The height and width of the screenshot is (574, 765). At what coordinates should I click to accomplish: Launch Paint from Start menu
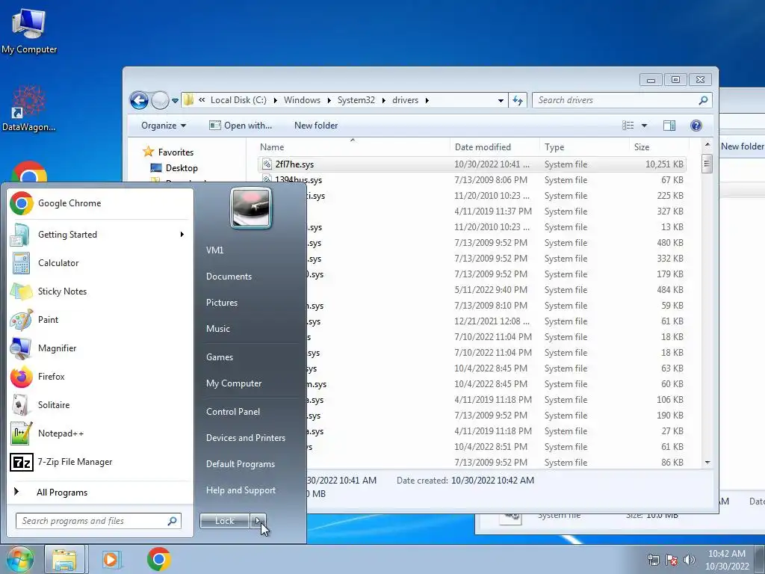99,320
